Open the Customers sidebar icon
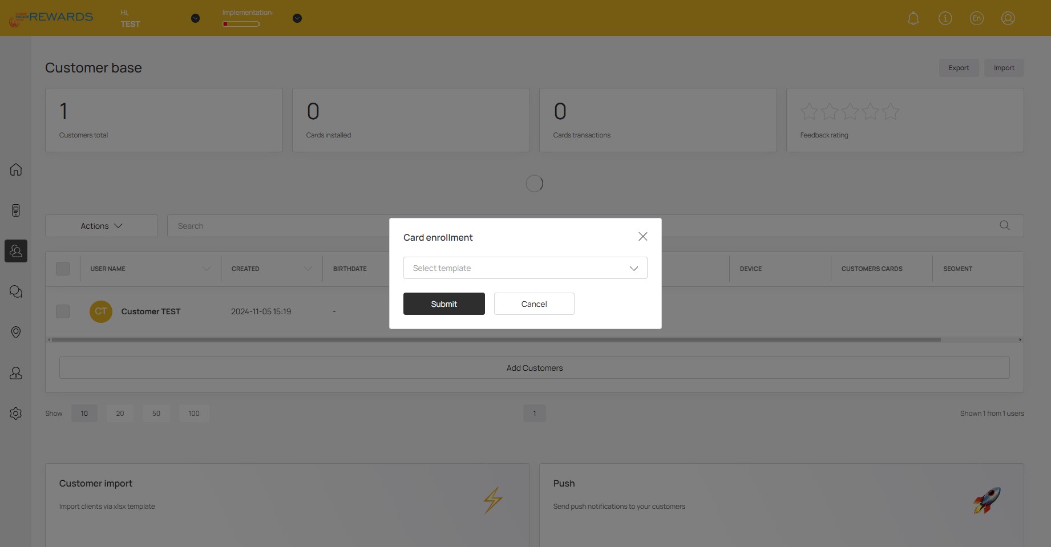Image resolution: width=1051 pixels, height=547 pixels. (x=16, y=251)
